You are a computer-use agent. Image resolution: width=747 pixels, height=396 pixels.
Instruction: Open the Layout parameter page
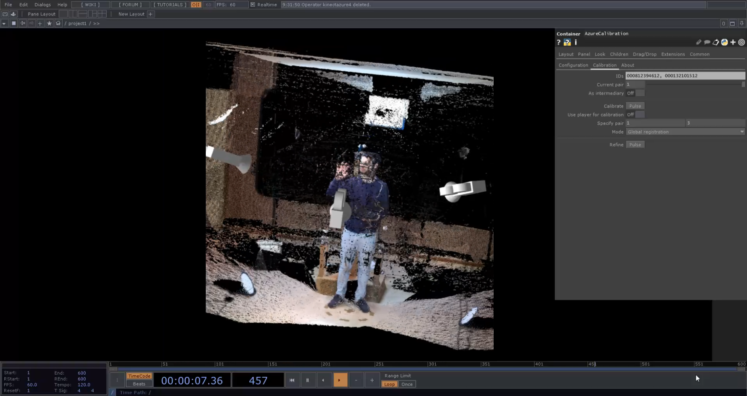(566, 54)
